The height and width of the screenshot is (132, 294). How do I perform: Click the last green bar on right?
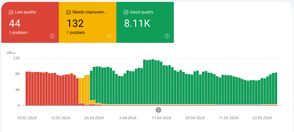tap(276, 89)
